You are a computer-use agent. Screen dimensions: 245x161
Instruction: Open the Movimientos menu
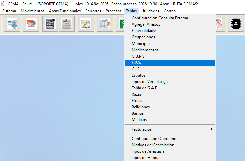[x=33, y=11]
